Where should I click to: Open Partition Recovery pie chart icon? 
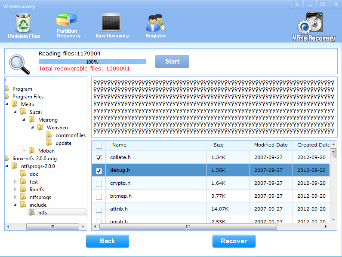point(67,20)
